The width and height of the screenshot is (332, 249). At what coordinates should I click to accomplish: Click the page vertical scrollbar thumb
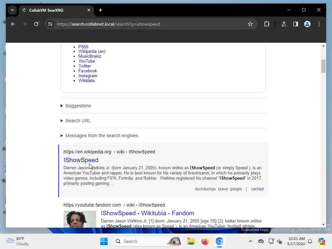click(x=323, y=66)
